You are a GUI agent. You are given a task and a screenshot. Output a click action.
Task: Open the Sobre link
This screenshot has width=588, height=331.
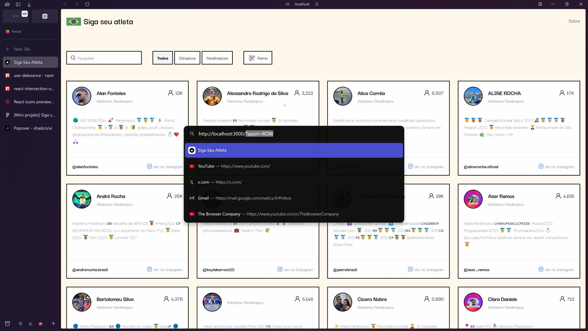pos(574,21)
